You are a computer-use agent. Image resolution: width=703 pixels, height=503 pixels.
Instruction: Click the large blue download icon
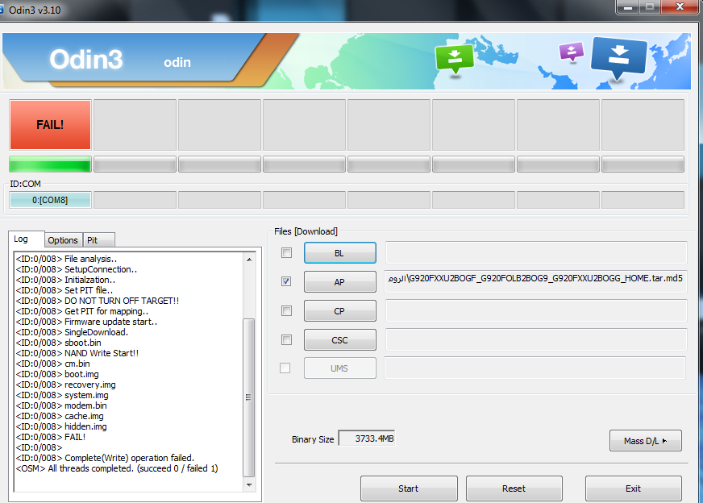pyautogui.click(x=619, y=57)
